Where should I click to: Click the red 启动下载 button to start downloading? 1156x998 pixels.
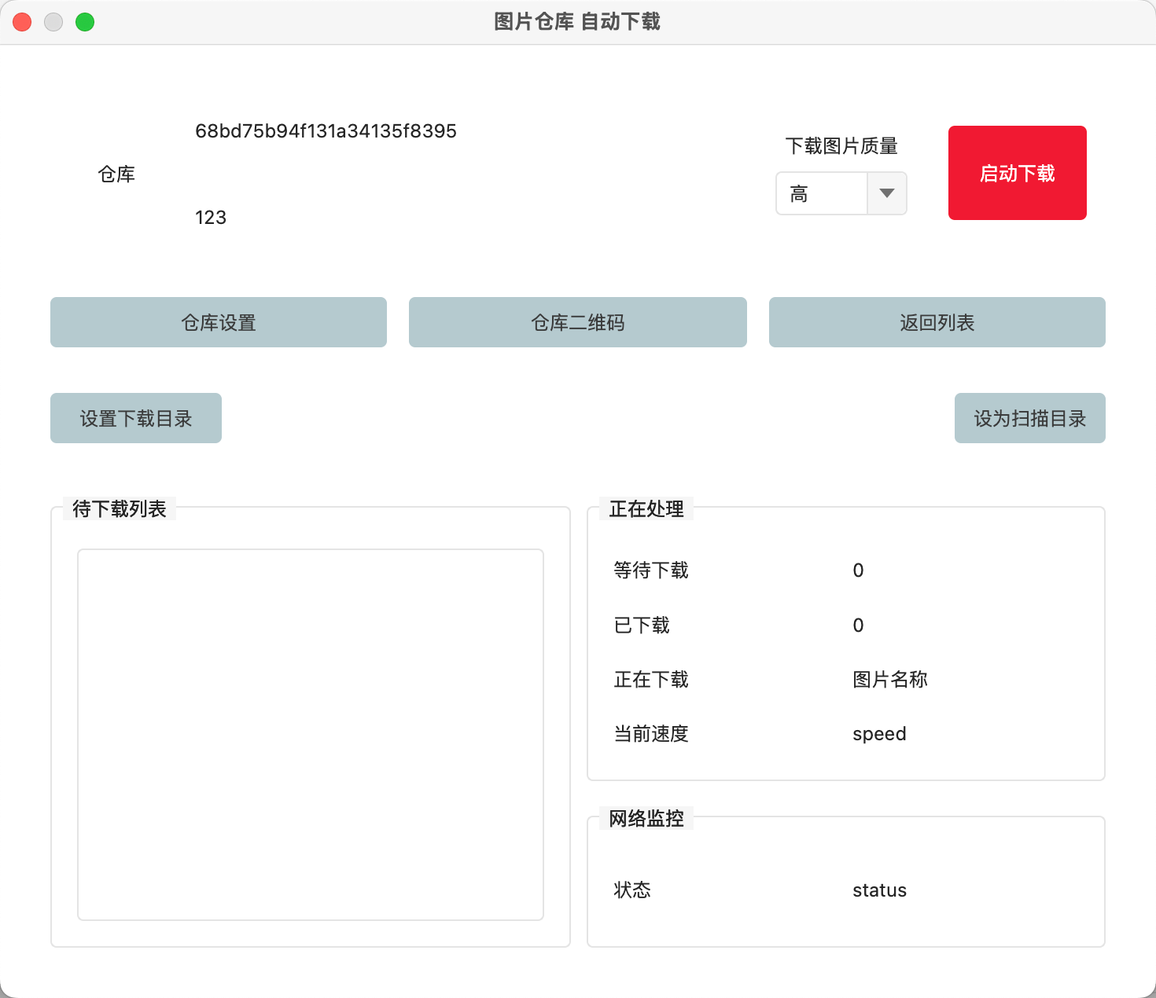tap(1017, 172)
